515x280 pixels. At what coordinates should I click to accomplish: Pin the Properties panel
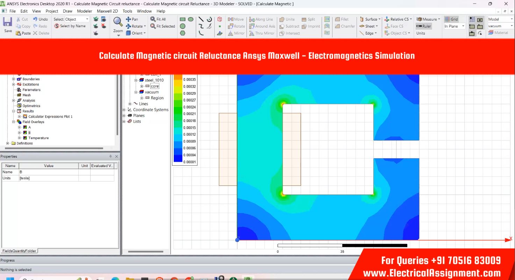(x=111, y=157)
